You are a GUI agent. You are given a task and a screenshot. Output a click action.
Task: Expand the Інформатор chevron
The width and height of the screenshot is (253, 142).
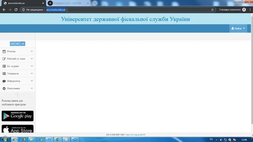(x=32, y=81)
